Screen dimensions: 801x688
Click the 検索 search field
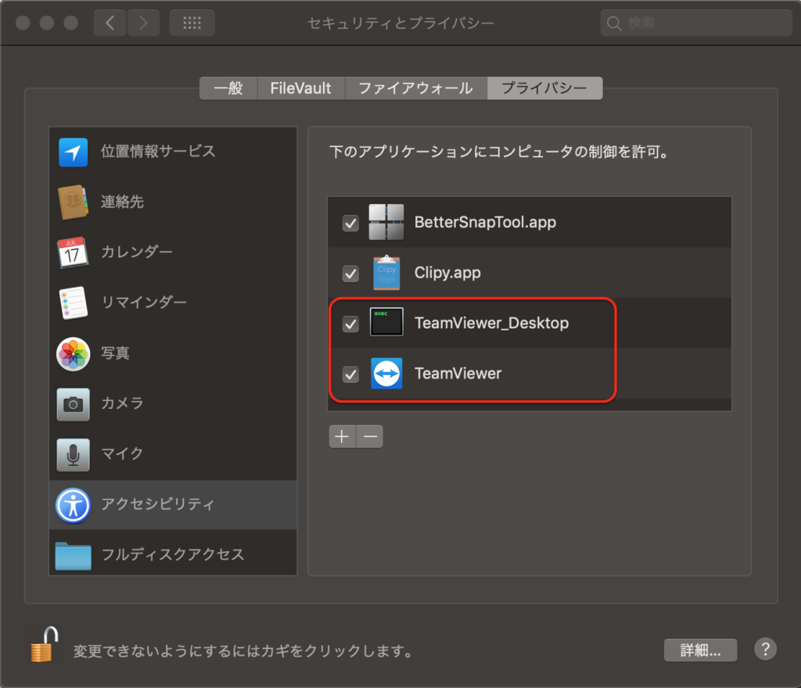[x=695, y=23]
